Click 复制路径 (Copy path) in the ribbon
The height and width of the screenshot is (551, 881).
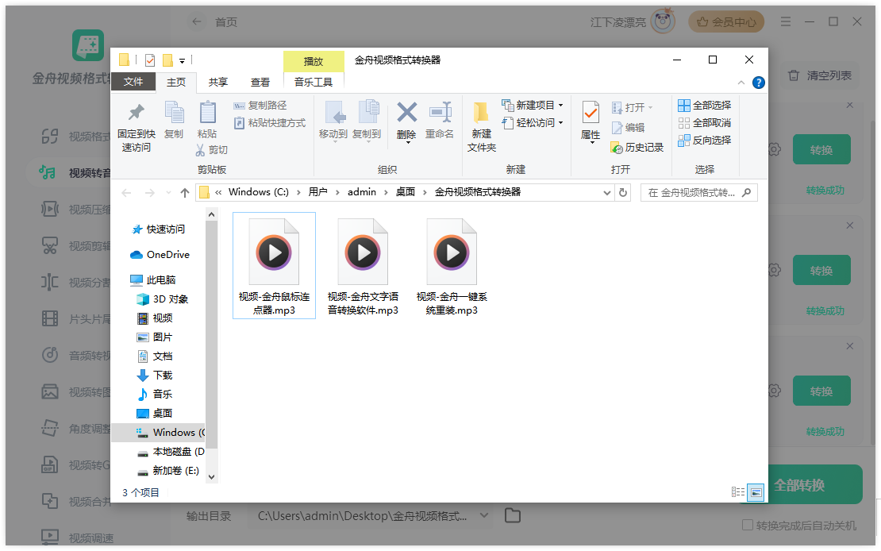pos(260,105)
